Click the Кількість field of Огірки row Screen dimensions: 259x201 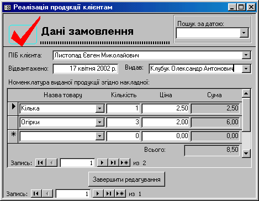pyautogui.click(x=123, y=122)
